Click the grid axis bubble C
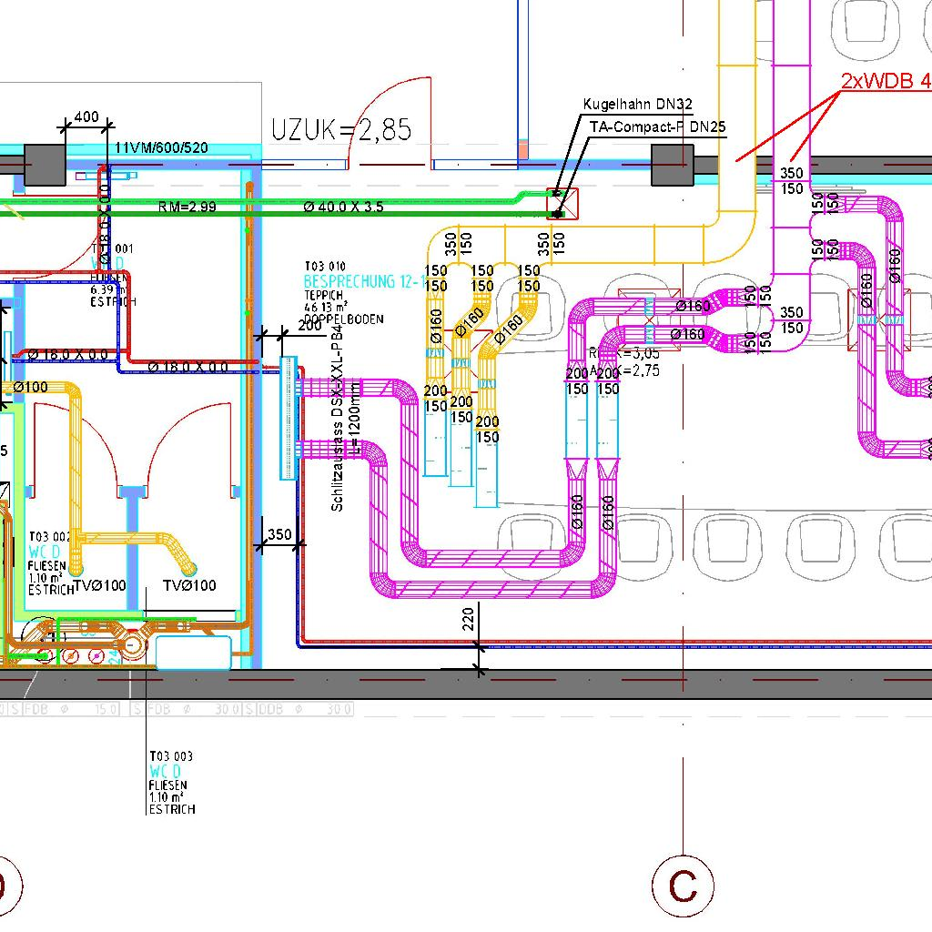The width and height of the screenshot is (932, 932). 683,885
